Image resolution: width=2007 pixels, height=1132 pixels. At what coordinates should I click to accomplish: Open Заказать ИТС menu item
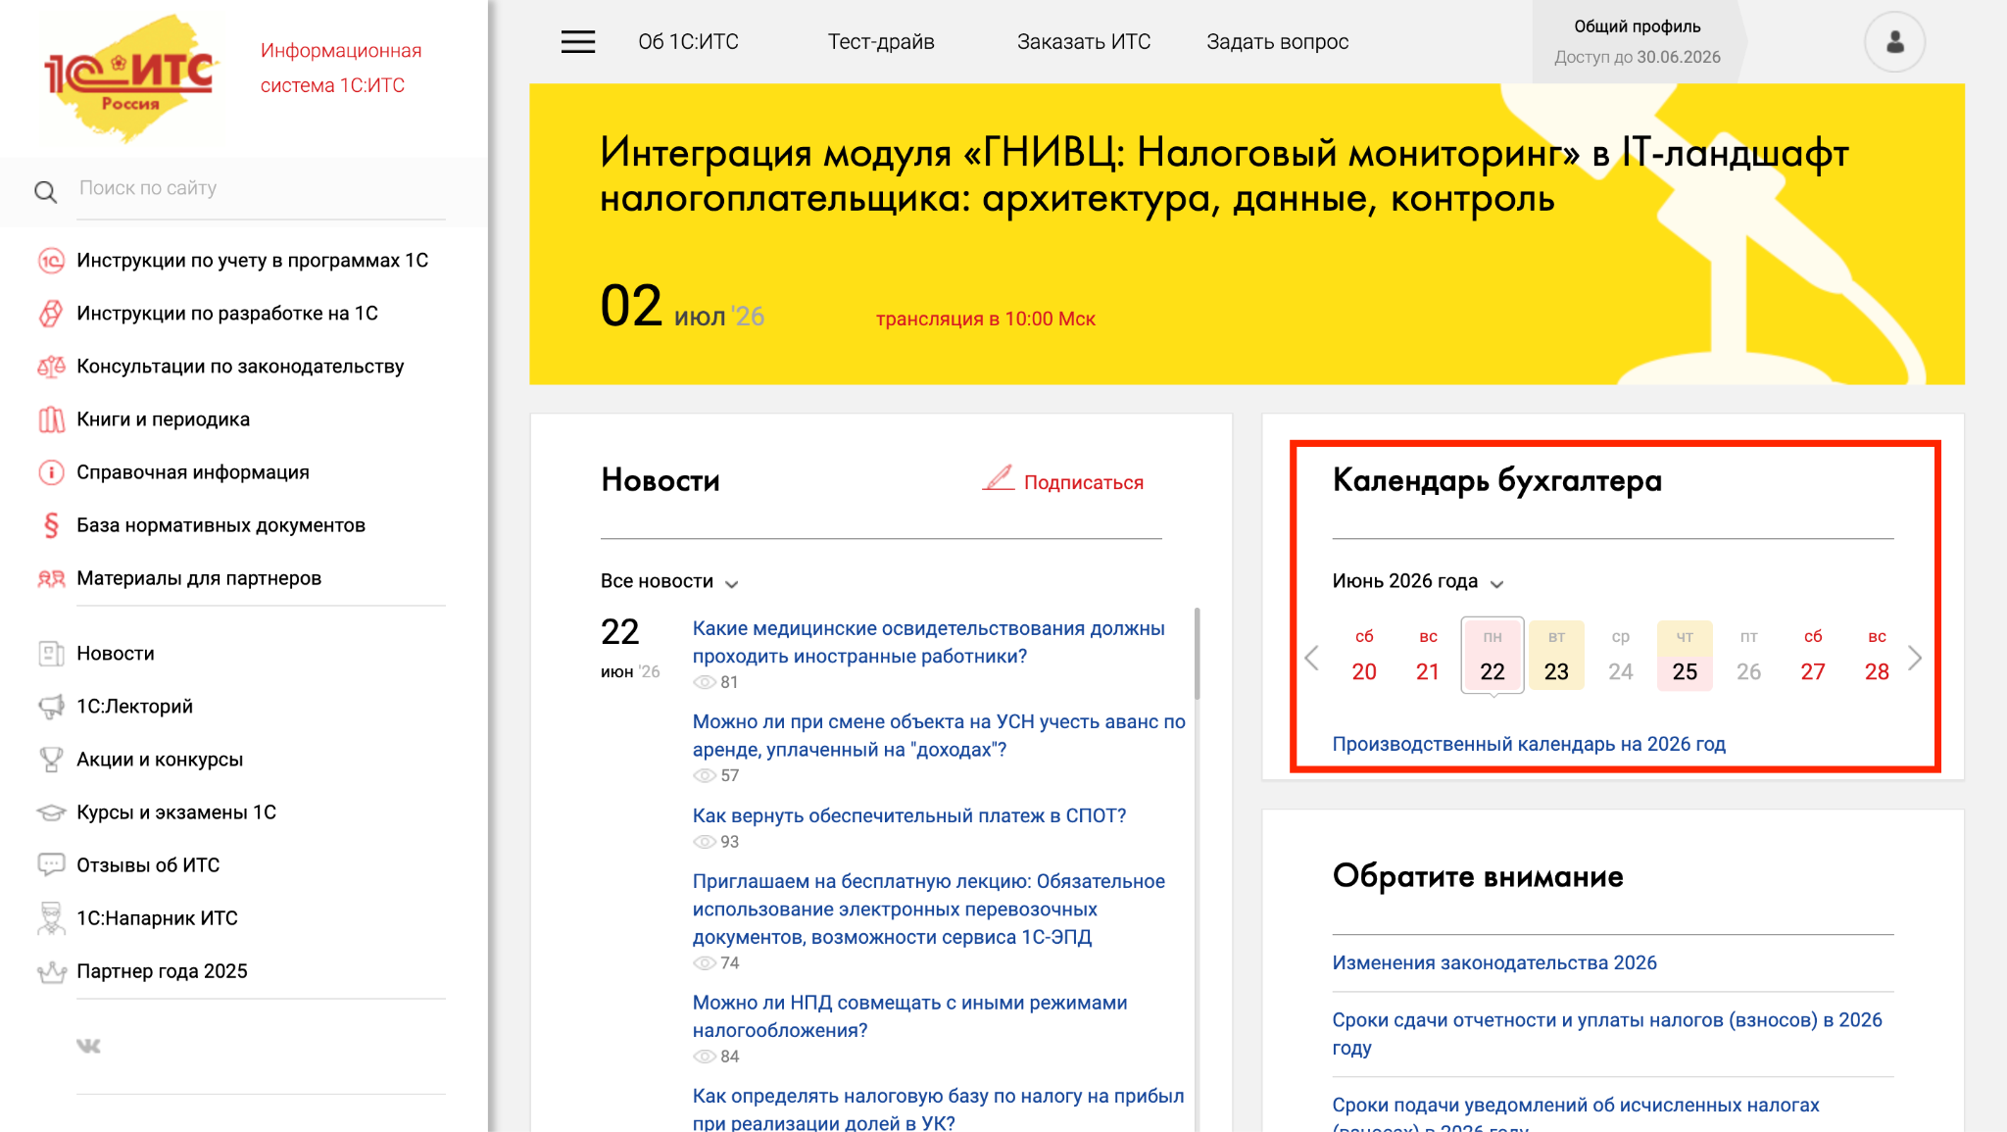coord(1084,42)
